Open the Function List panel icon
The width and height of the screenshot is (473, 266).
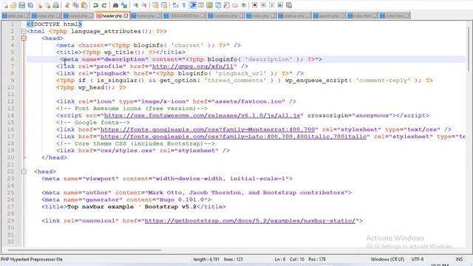pyautogui.click(x=226, y=5)
